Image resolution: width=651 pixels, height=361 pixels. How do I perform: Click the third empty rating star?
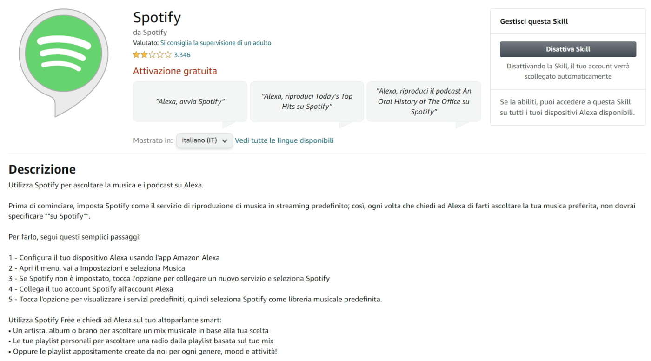(152, 55)
